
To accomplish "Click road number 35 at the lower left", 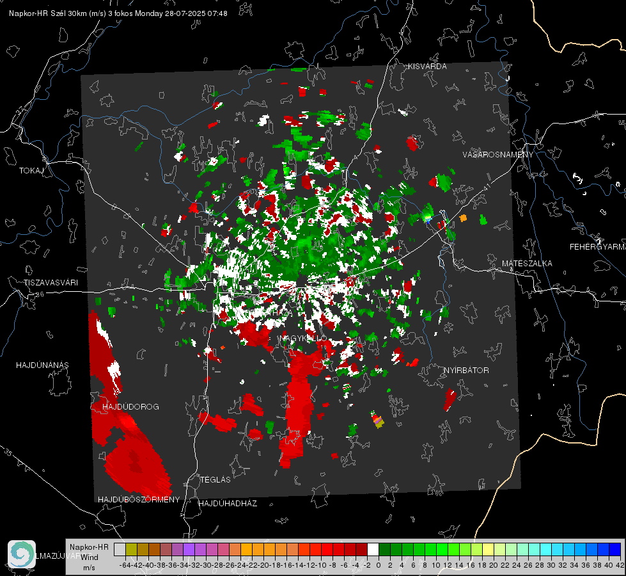I will coord(8,452).
